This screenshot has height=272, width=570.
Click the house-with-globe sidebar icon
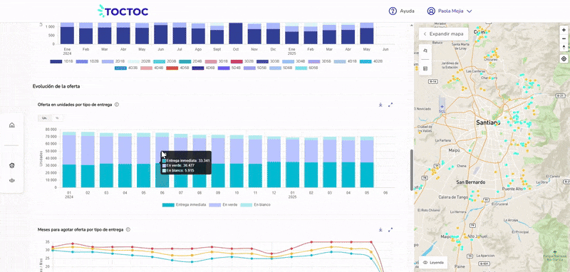click(x=12, y=165)
